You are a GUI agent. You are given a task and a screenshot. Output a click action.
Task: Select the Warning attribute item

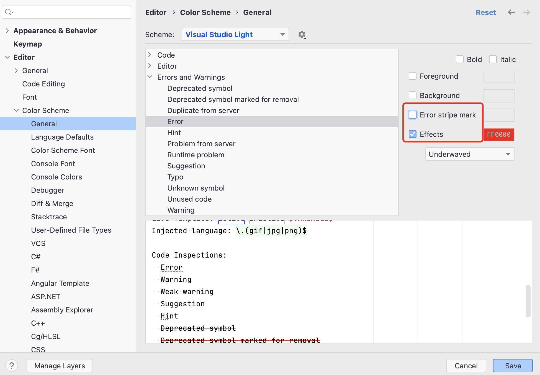tap(181, 210)
